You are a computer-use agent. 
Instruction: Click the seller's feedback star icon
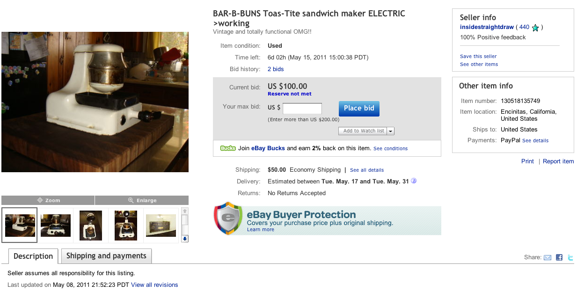[535, 28]
